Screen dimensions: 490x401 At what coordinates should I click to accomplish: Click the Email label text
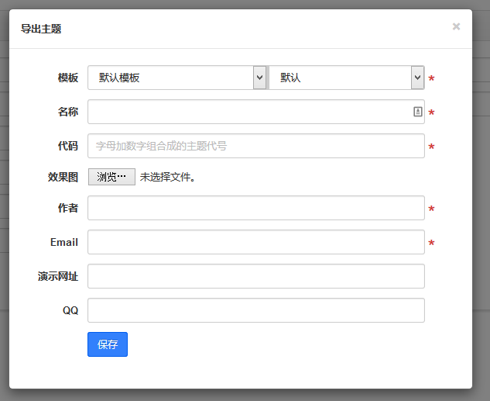point(64,242)
